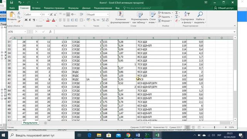The width and height of the screenshot is (247, 139).
Task: Toggle align text left
Action: point(60,20)
